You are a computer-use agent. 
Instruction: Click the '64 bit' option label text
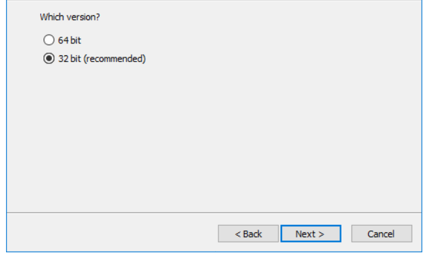click(69, 40)
